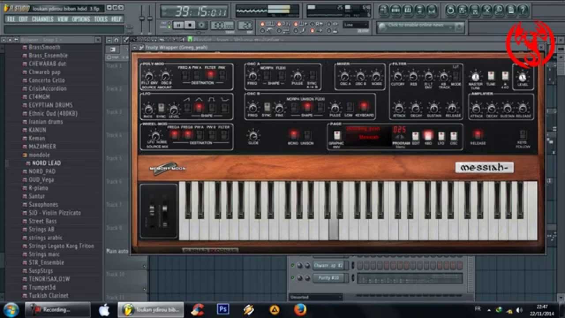Click the MASTER TUNE knob
The image size is (565, 318).
pos(475,76)
